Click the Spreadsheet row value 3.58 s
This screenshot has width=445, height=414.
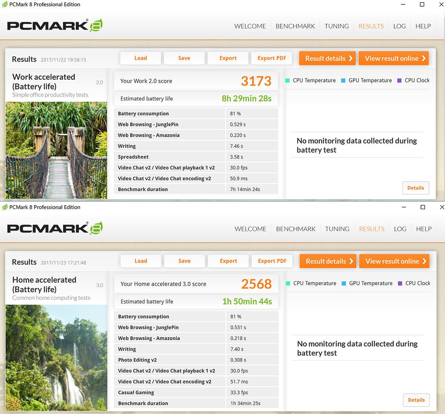pyautogui.click(x=236, y=157)
